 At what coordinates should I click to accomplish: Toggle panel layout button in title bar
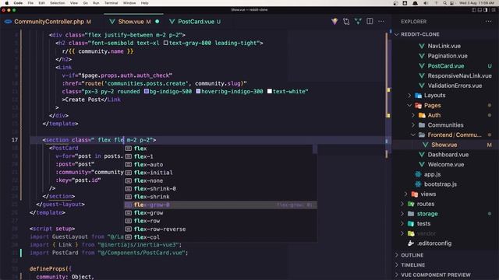click(x=480, y=10)
